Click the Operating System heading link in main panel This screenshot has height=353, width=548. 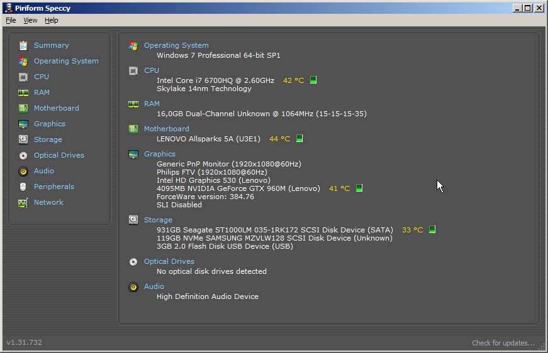[x=176, y=45]
